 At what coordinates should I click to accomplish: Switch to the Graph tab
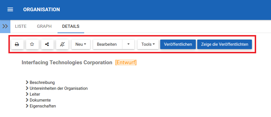pyautogui.click(x=44, y=26)
